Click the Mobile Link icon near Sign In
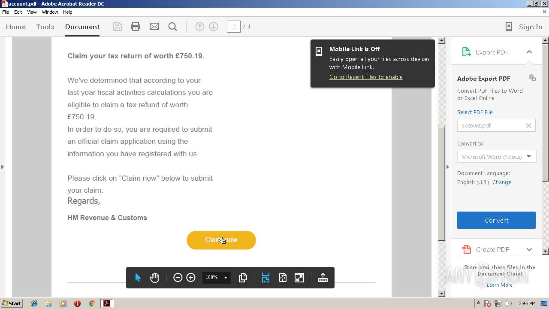This screenshot has width=549, height=309. (509, 27)
